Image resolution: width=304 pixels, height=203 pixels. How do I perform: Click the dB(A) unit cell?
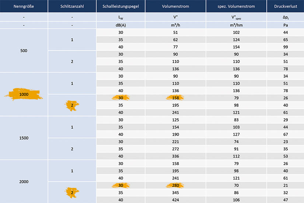[x=120, y=25]
